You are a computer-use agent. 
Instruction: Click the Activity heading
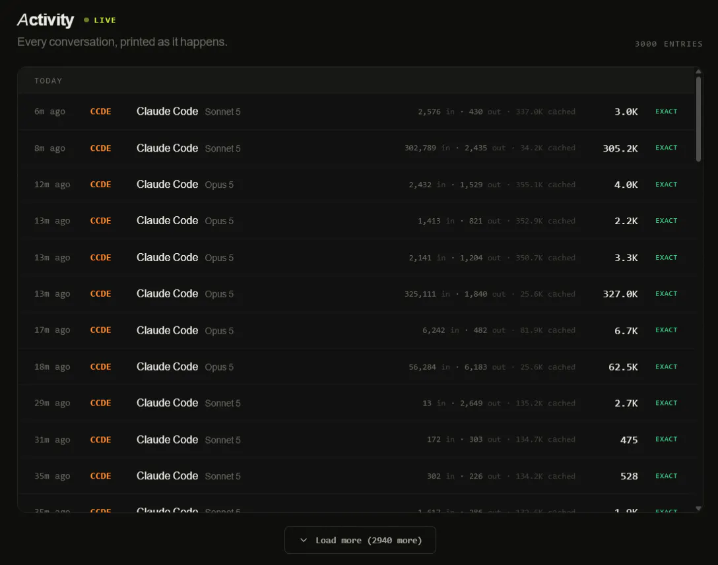coord(46,20)
